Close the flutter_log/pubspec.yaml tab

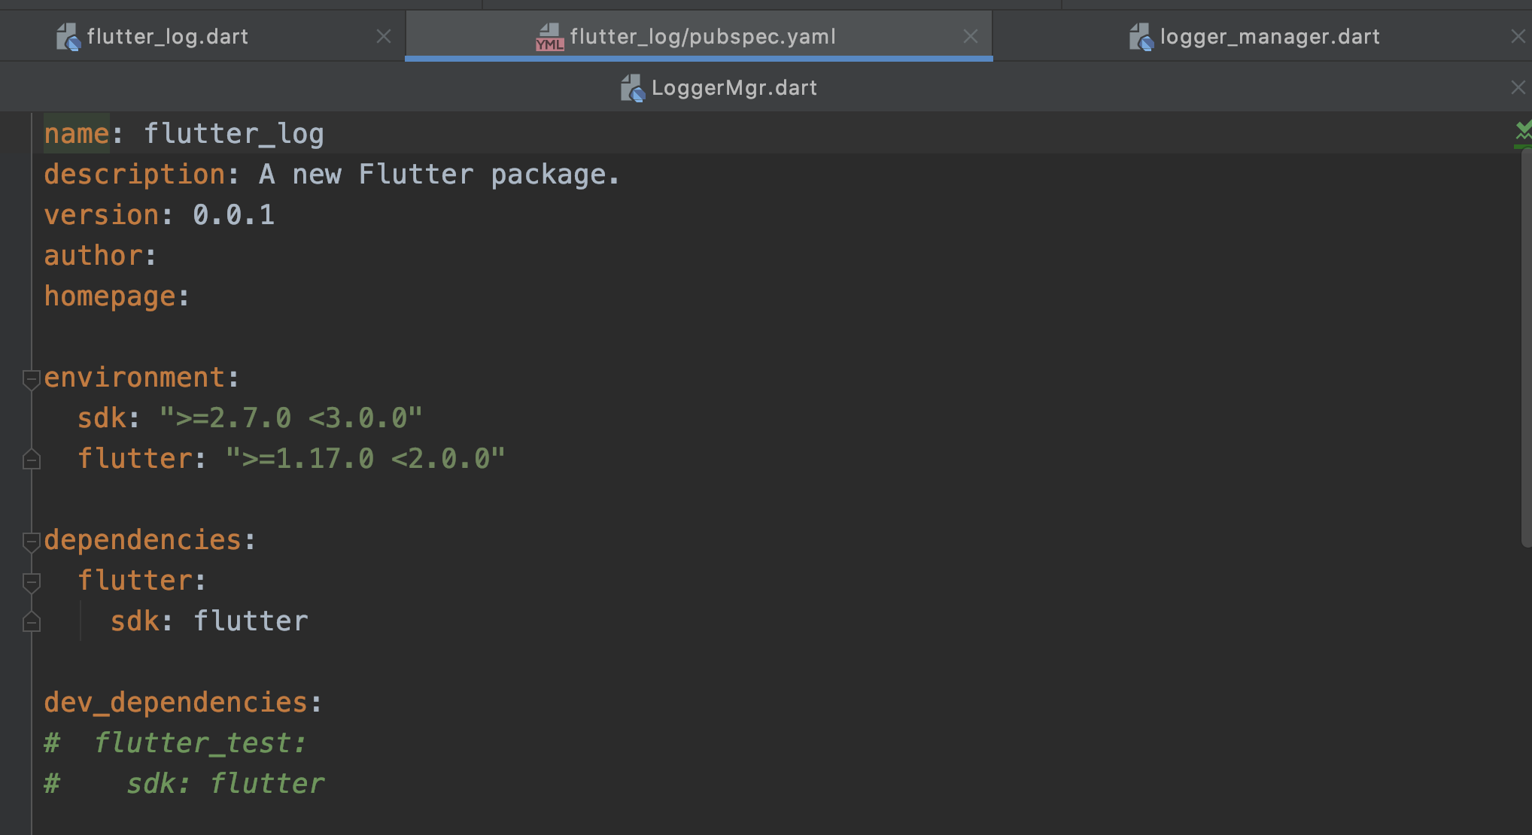[x=971, y=36]
